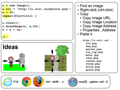Click the person standing on green ground

click(11, 62)
